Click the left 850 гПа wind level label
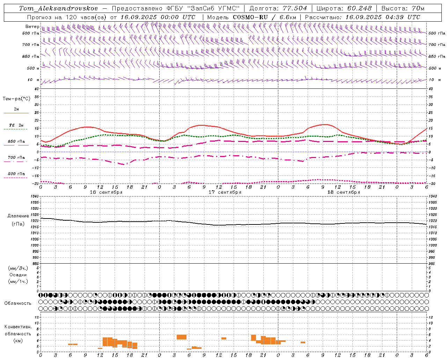Screen dimensions: 447x358 (31, 56)
